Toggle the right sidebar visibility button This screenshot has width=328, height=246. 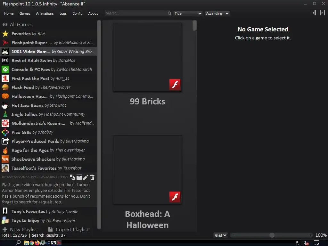coord(322,13)
